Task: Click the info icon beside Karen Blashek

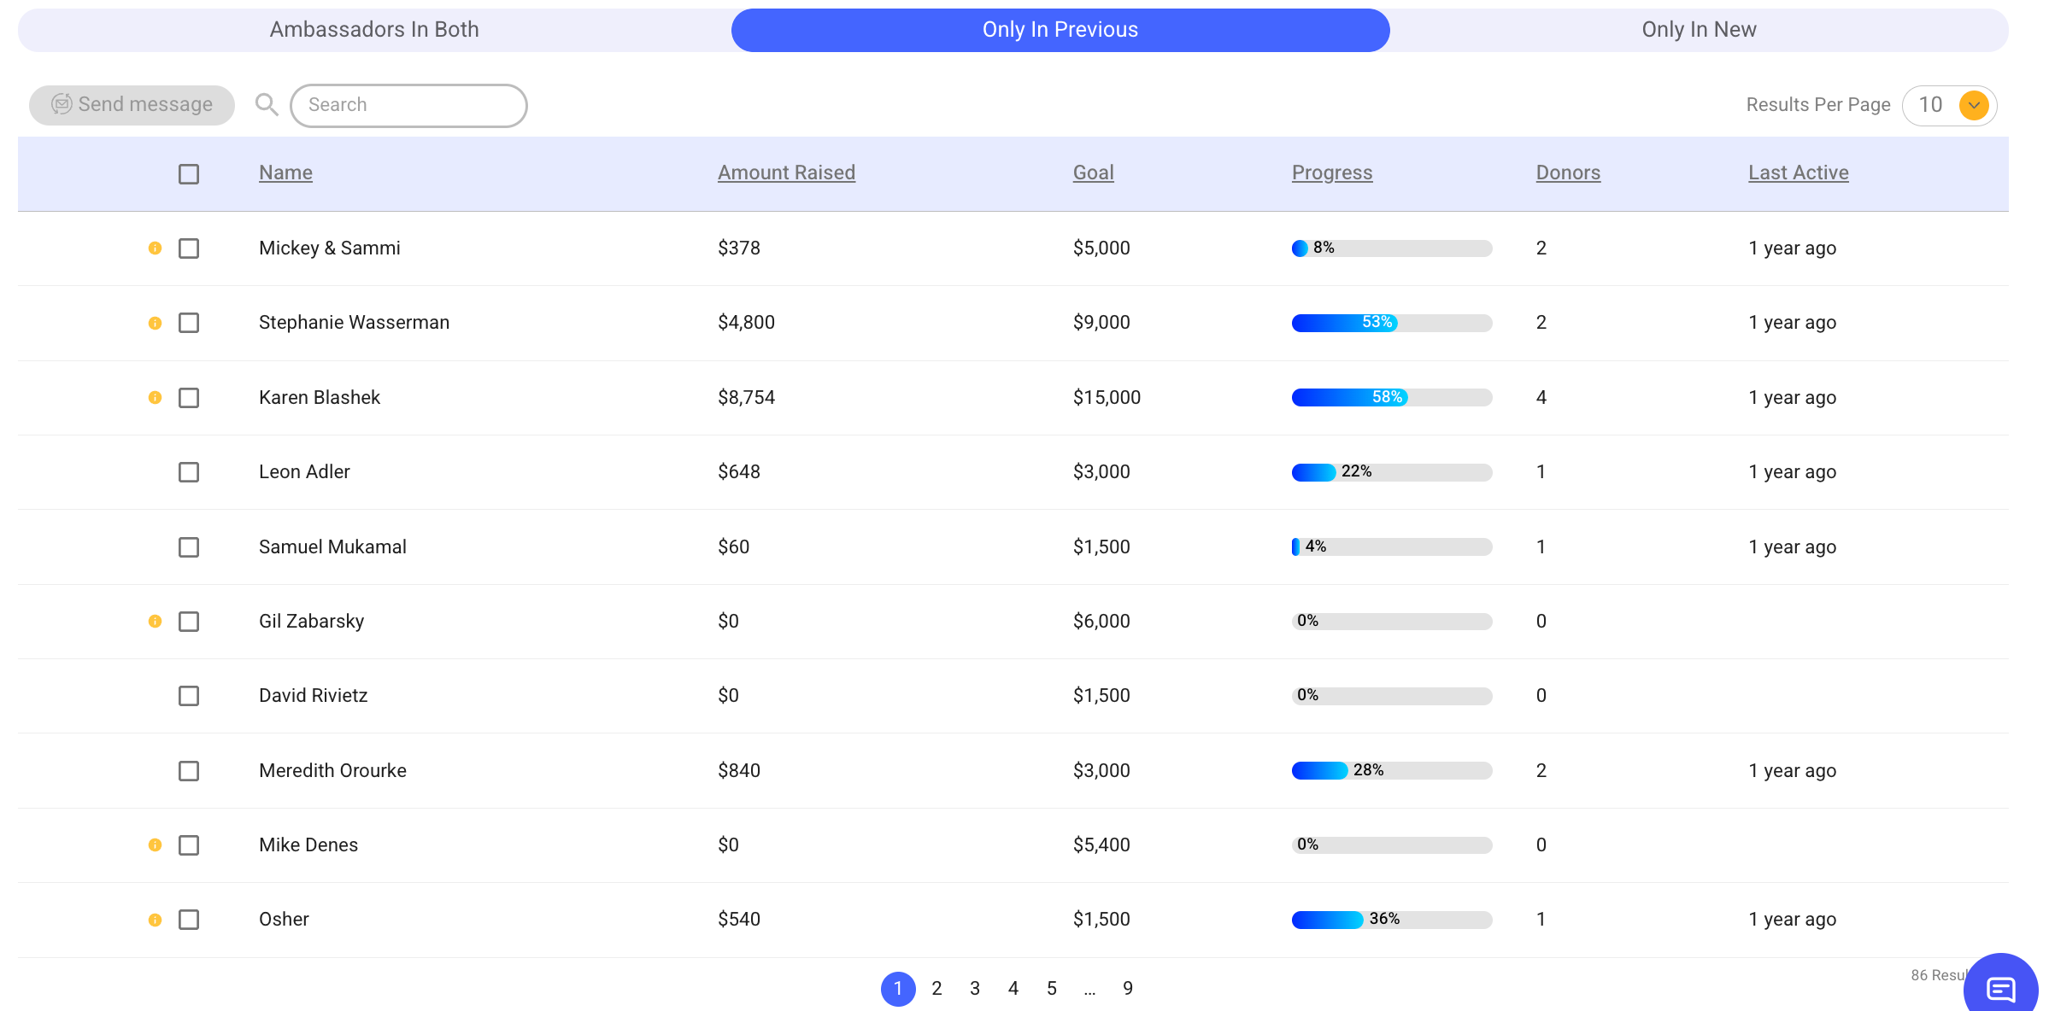Action: pos(155,398)
